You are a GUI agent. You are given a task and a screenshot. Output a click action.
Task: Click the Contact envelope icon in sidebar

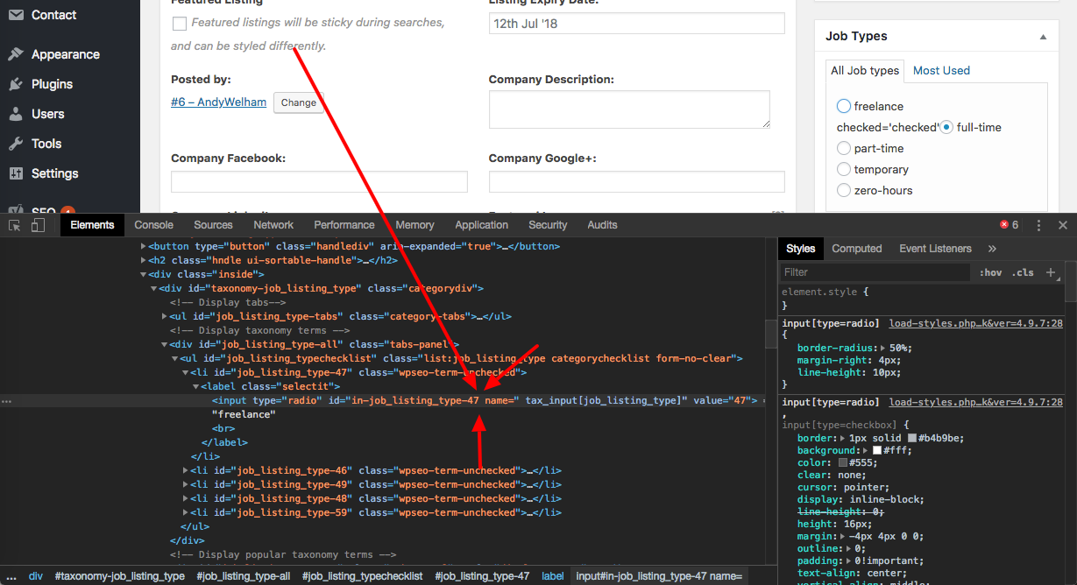coord(16,15)
